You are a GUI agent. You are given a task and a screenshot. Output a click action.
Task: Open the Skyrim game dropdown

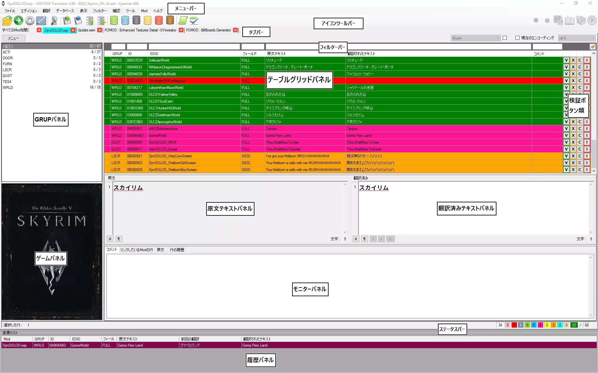coord(475,38)
